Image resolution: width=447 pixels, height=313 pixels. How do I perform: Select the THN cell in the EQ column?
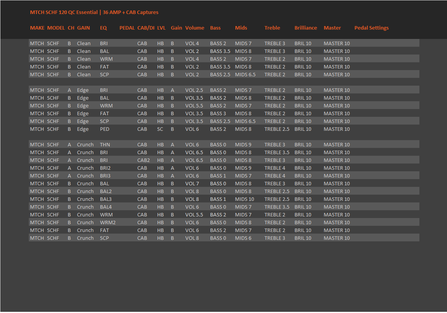[105, 145]
